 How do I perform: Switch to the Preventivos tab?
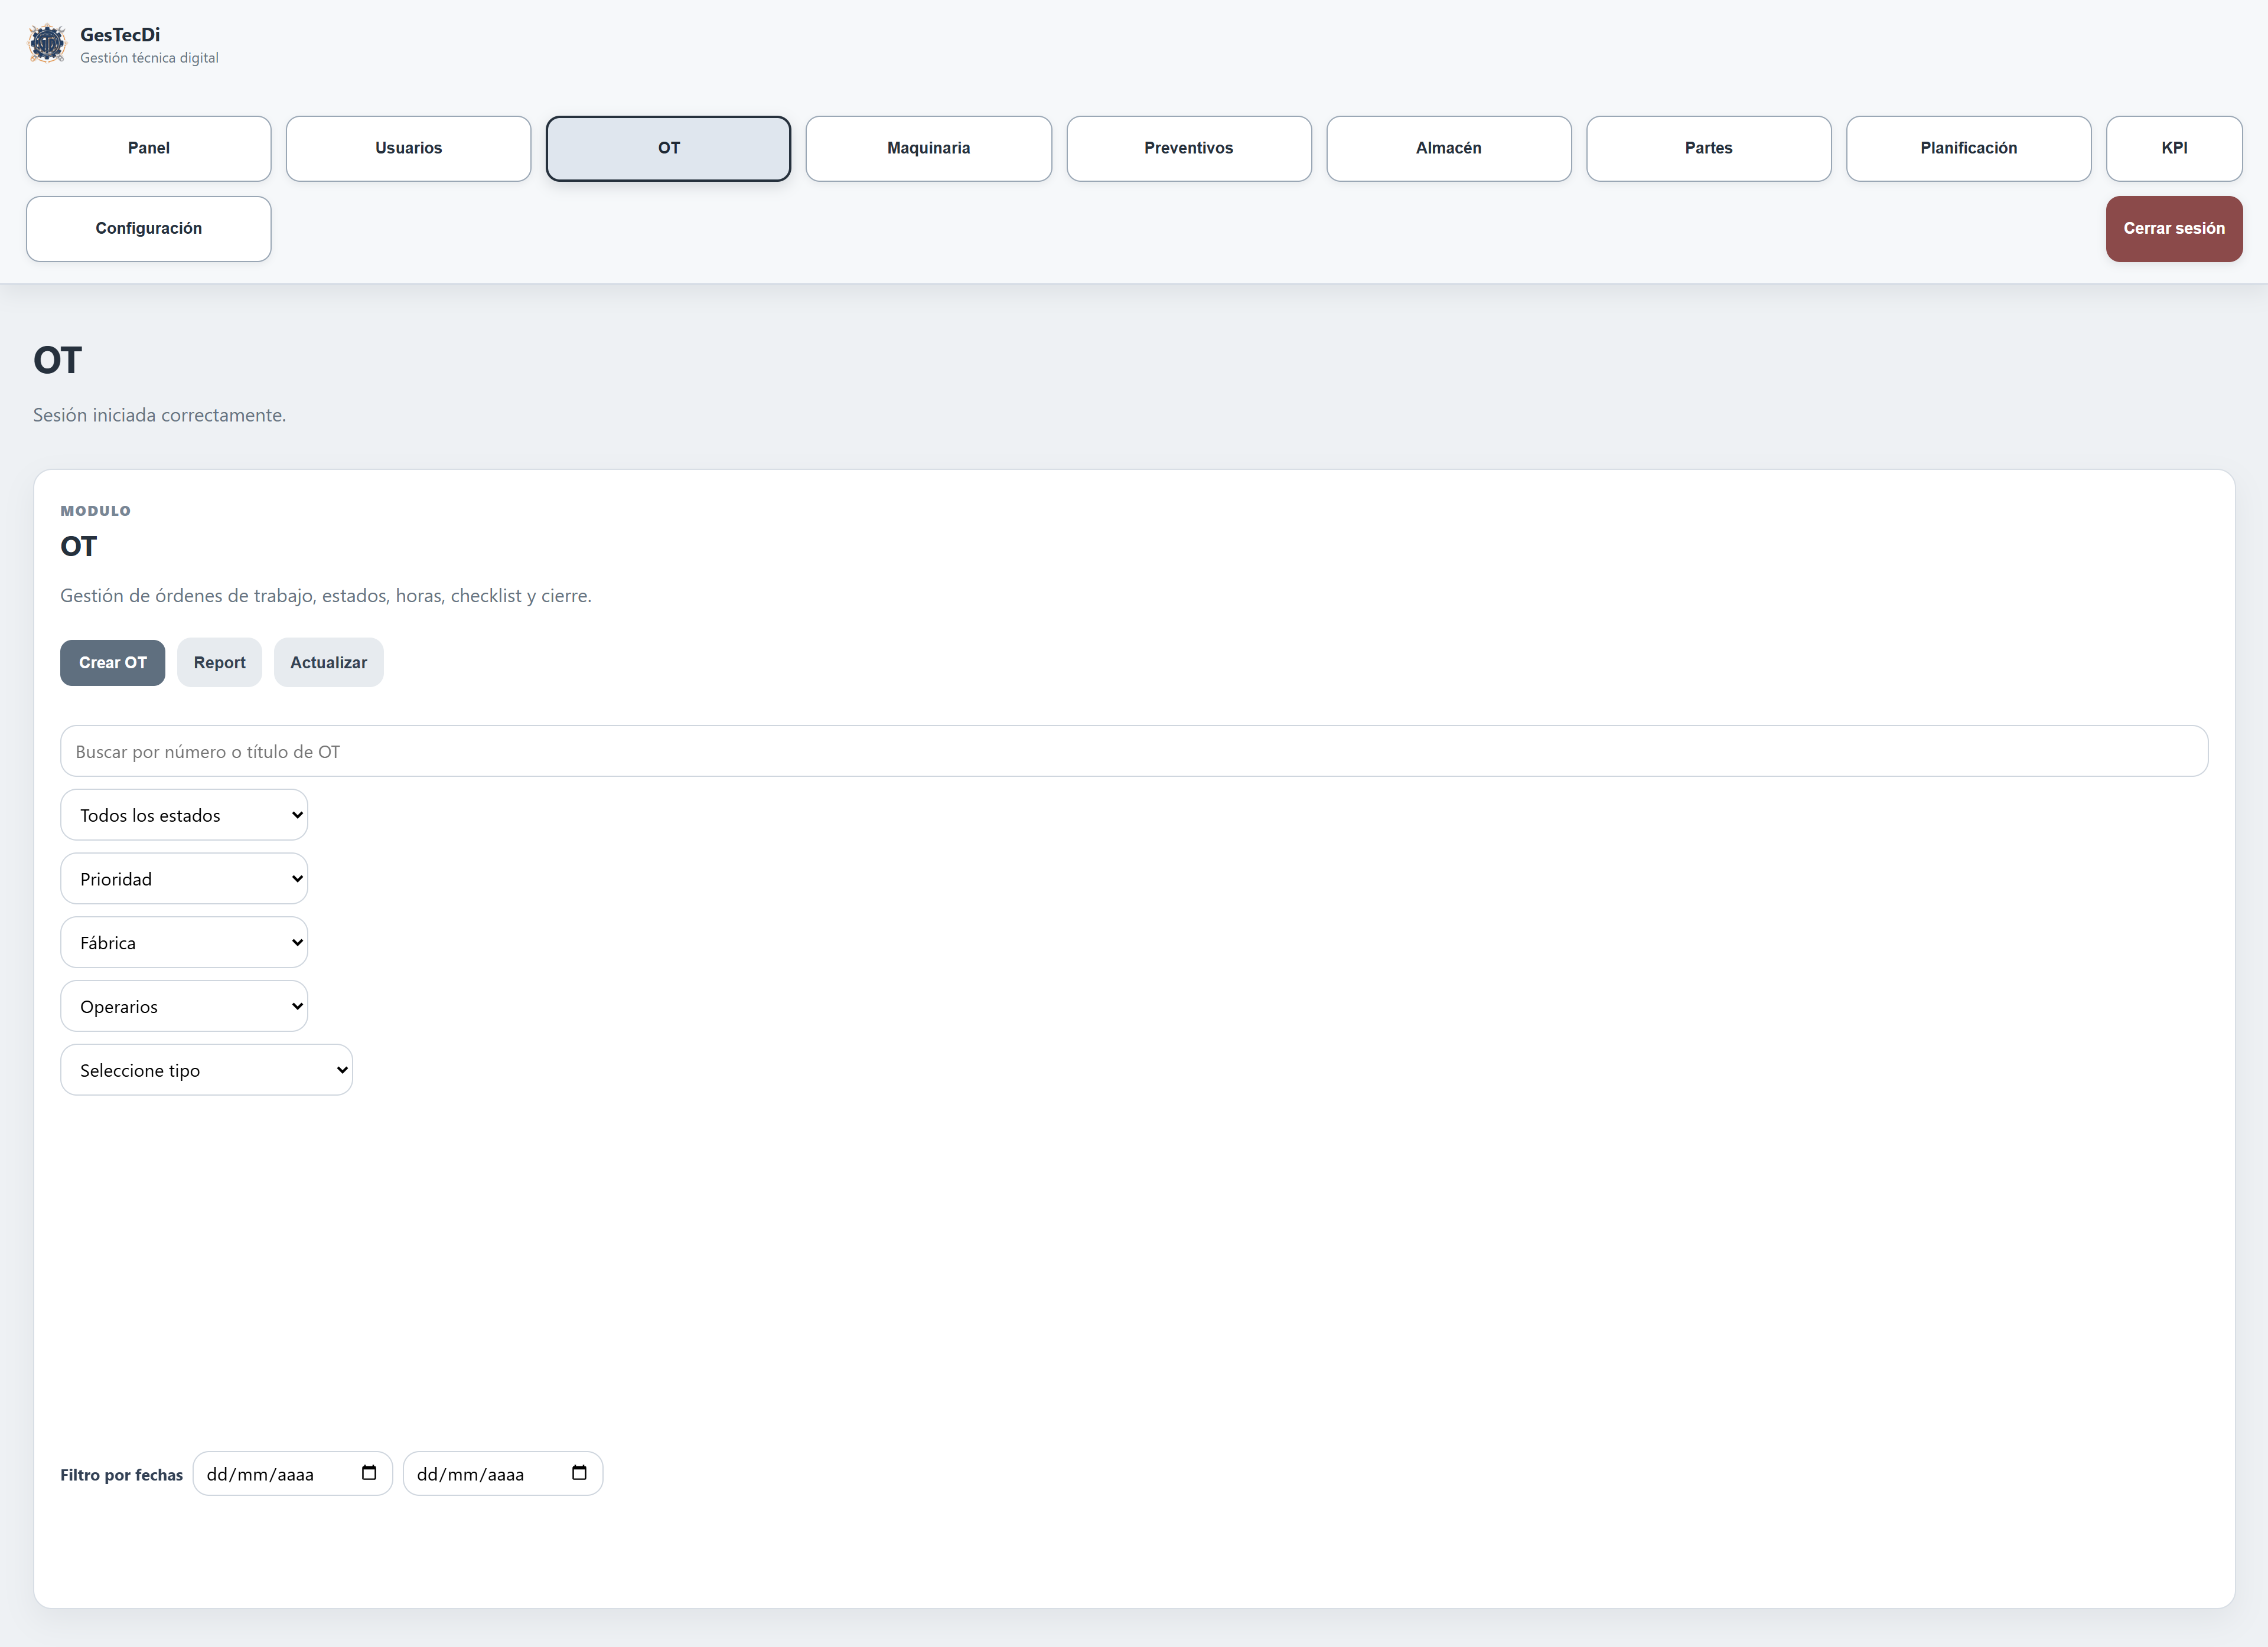[1188, 148]
